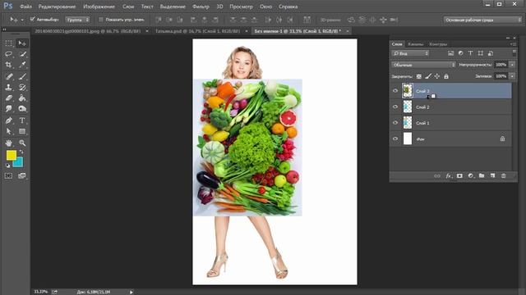
Task: Click the yellow foreground color swatch
Action: click(x=11, y=155)
